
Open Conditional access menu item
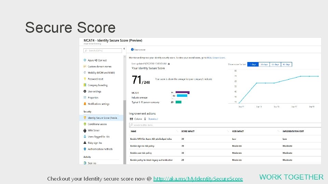click(x=97, y=124)
